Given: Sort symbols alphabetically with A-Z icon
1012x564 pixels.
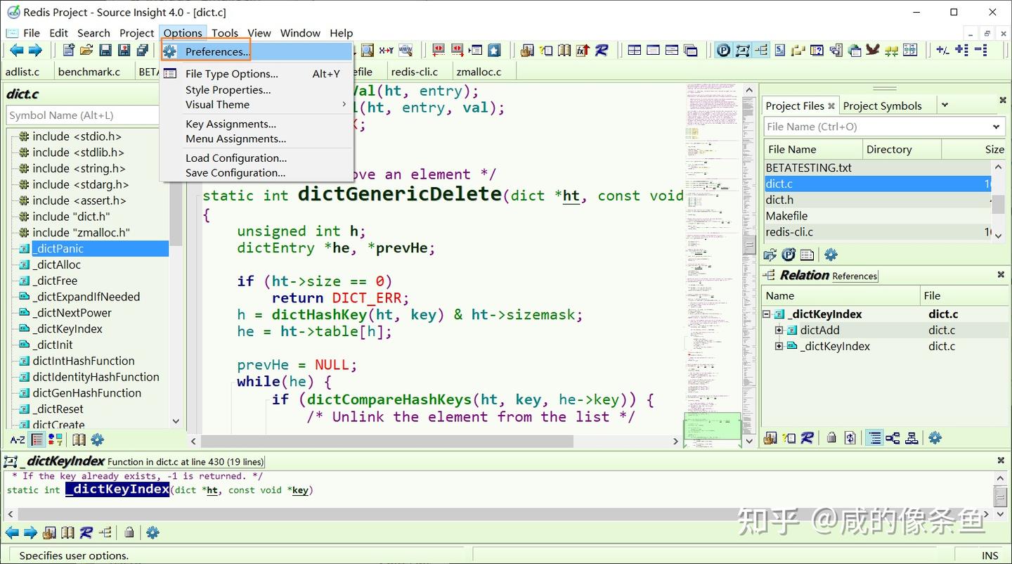Looking at the screenshot, I should (x=18, y=440).
